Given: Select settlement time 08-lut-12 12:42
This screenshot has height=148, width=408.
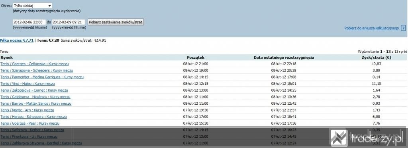Looking at the screenshot, I should [284, 104].
